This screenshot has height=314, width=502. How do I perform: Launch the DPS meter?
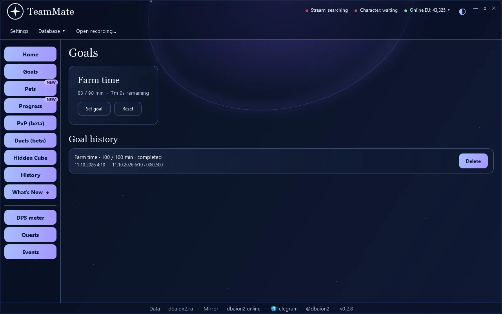[30, 218]
